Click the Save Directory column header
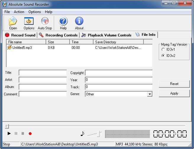194x149 pixels. [118, 42]
